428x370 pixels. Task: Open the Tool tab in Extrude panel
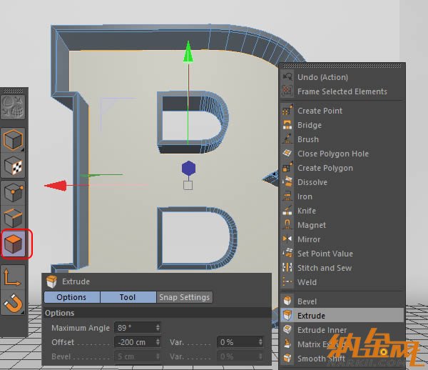tap(128, 297)
